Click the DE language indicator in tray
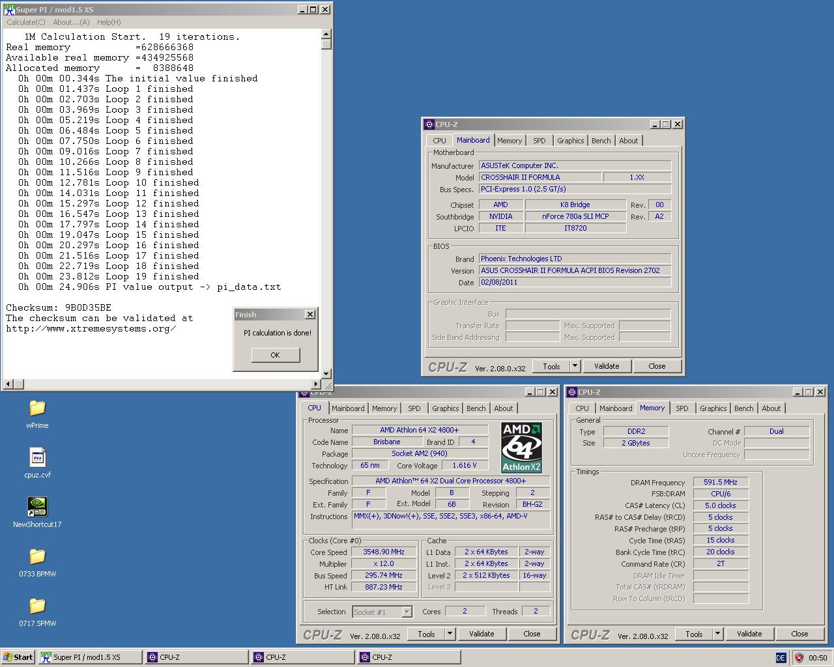The image size is (834, 667). [x=781, y=658]
